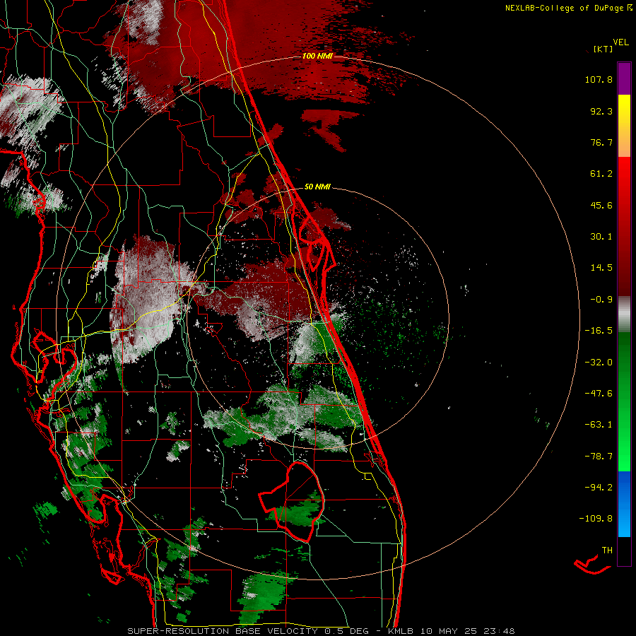This screenshot has width=636, height=636.
Task: Click the 100 NMI range ring label
Action: 317,56
